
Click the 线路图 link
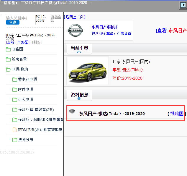coord(177,114)
